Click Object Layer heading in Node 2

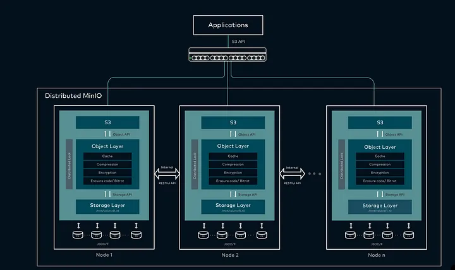tap(233, 146)
